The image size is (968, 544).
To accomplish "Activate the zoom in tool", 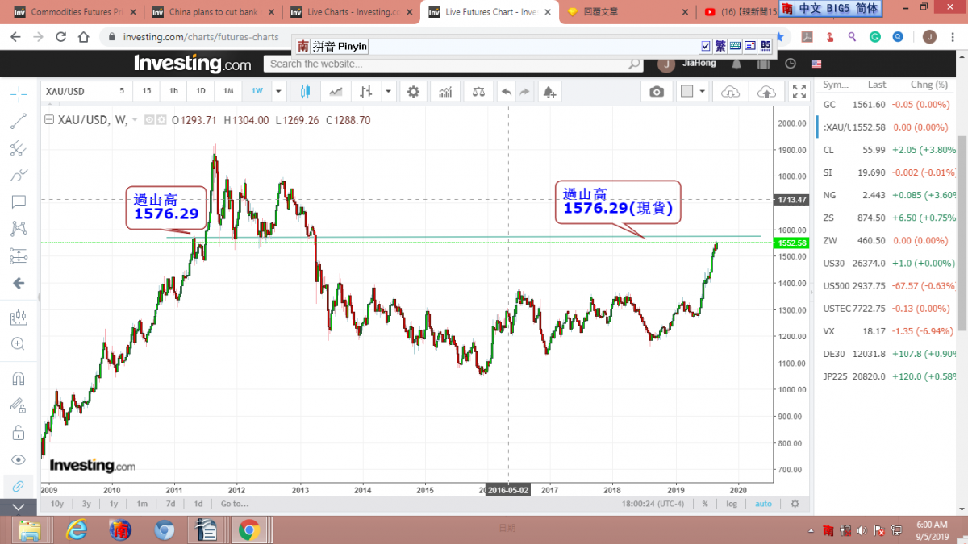I will point(19,344).
